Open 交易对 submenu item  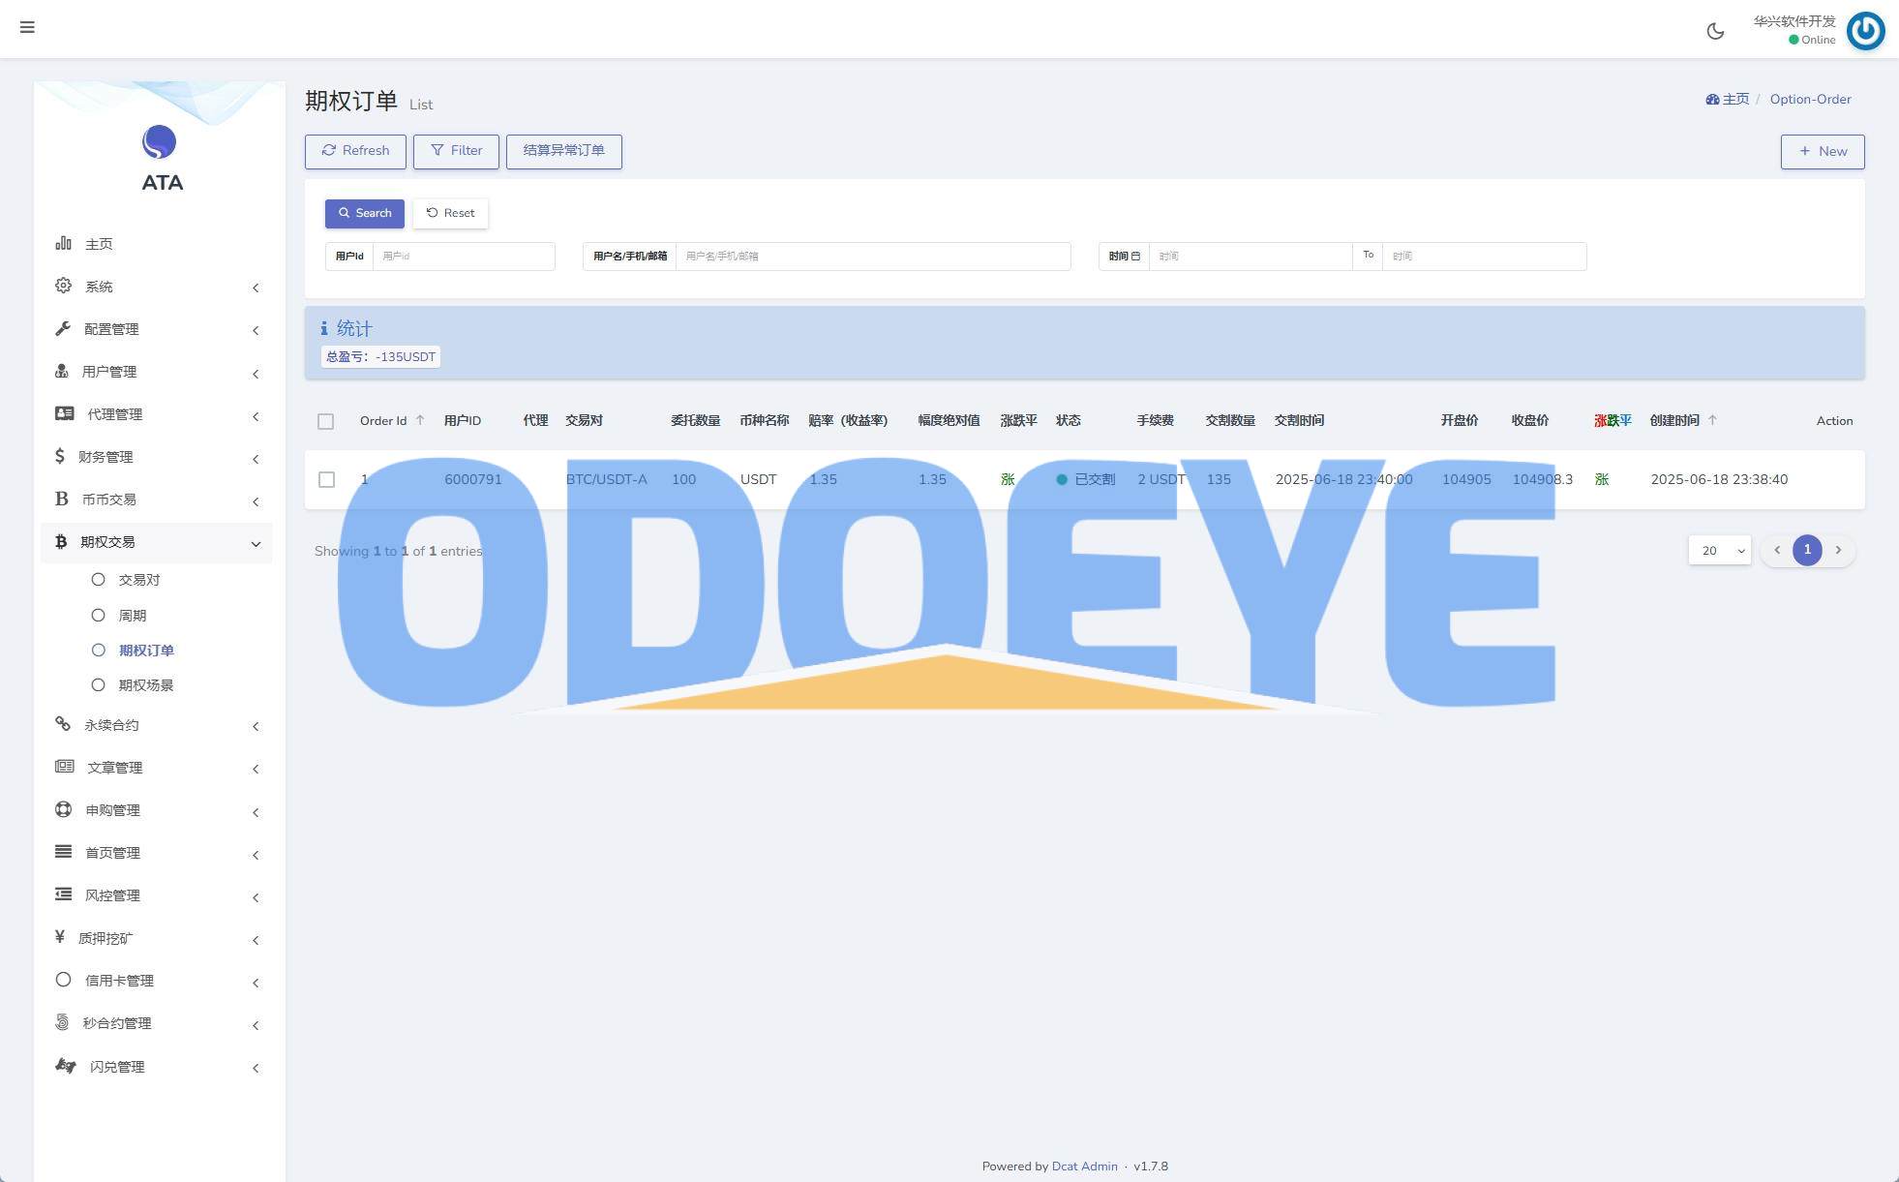point(138,580)
